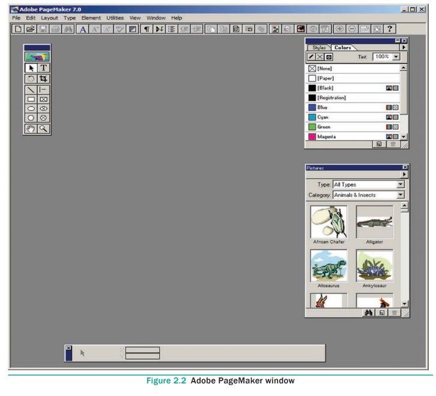The height and width of the screenshot is (396, 436).
Task: Click the New document toolbar icon
Action: coord(18,29)
